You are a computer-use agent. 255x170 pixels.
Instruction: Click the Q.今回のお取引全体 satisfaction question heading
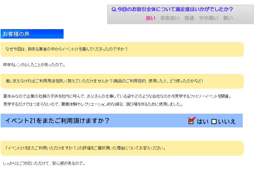point(172,9)
